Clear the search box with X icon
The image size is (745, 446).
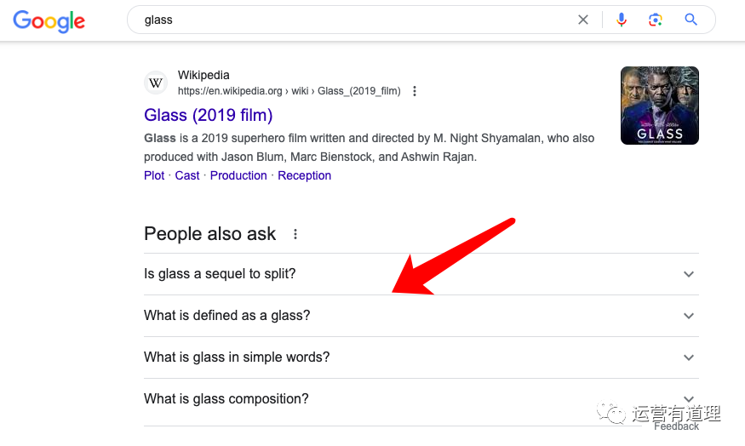point(583,20)
